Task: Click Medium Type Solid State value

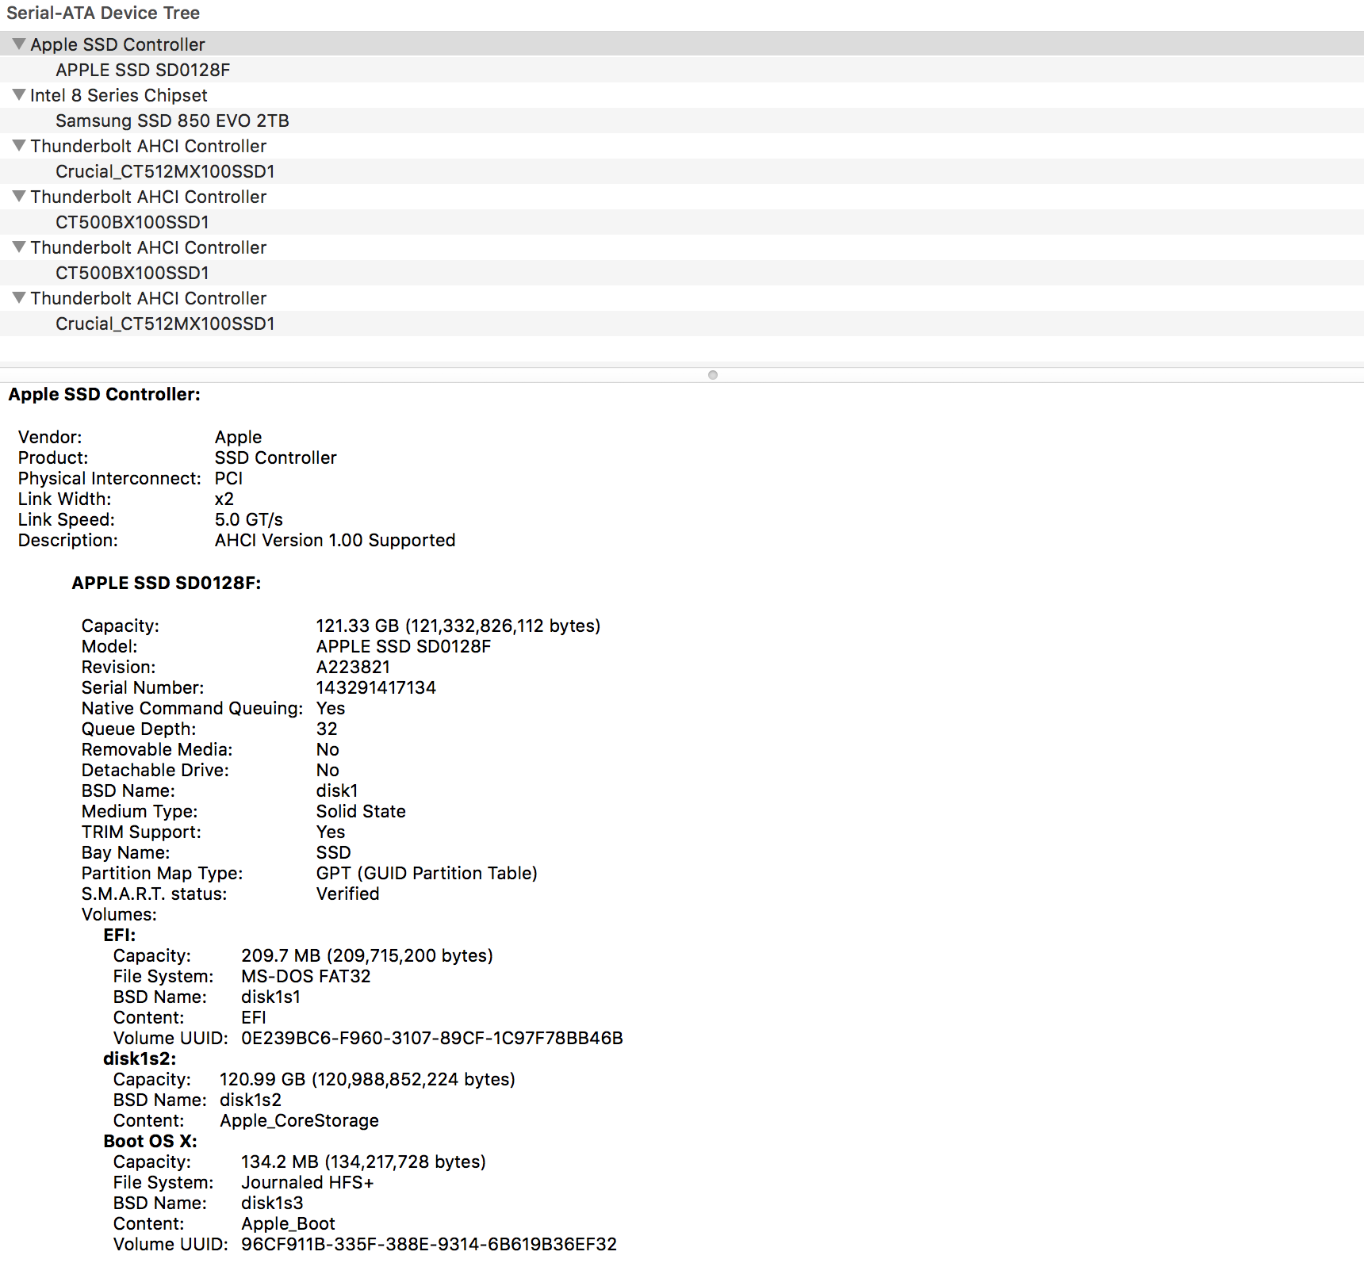Action: point(361,811)
